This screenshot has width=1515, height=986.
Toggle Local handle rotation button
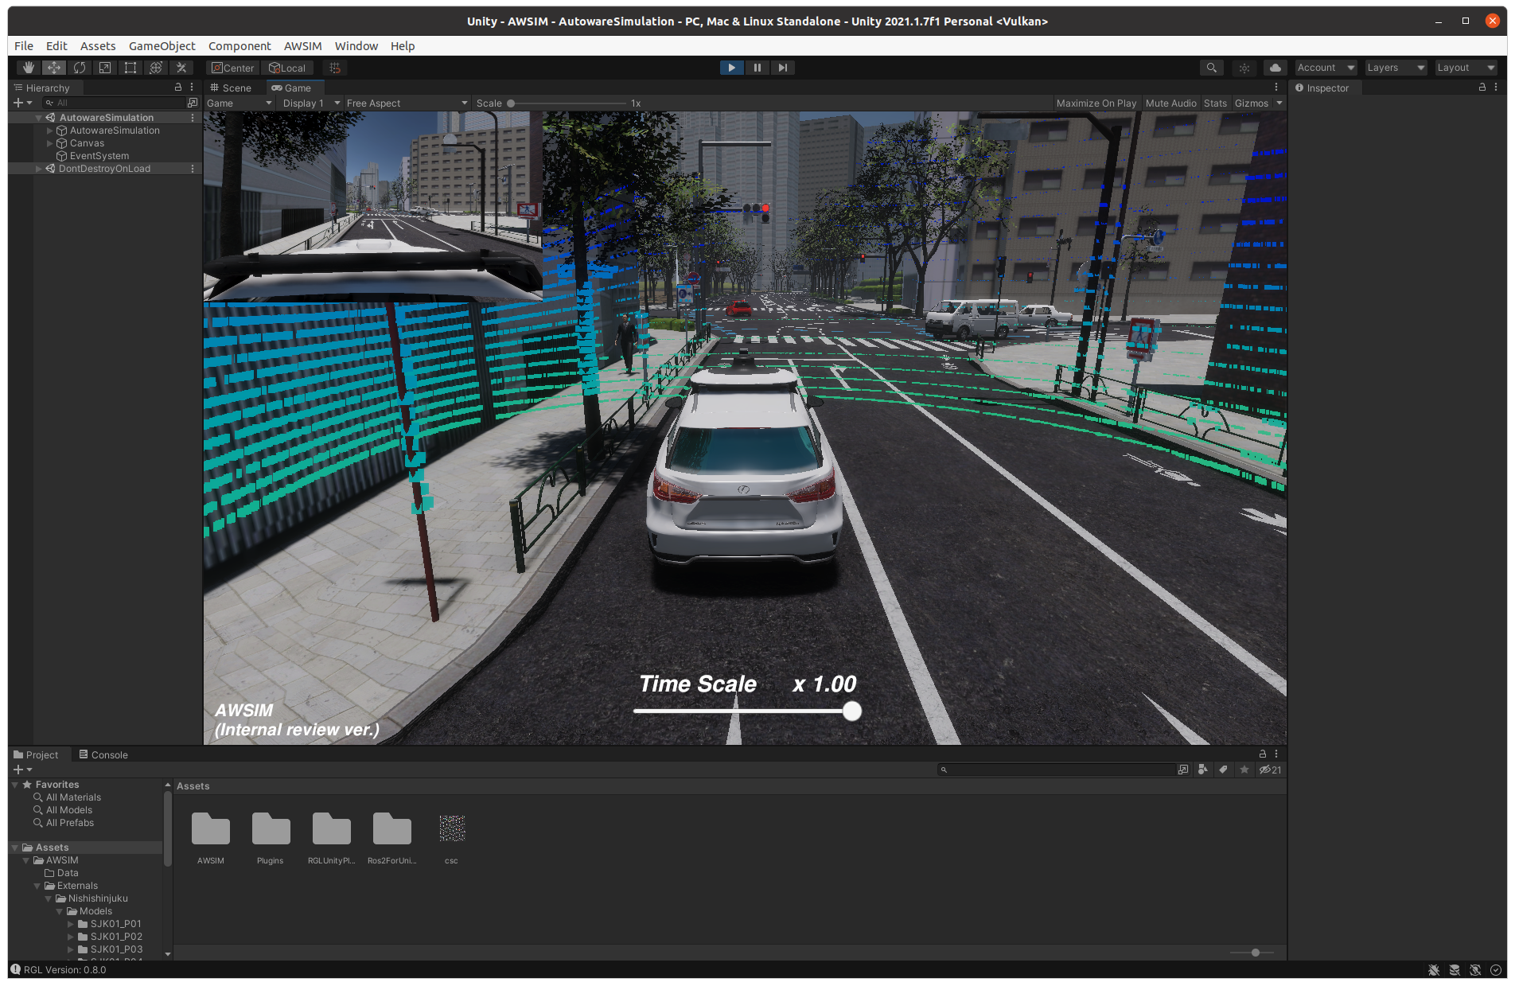click(x=287, y=68)
